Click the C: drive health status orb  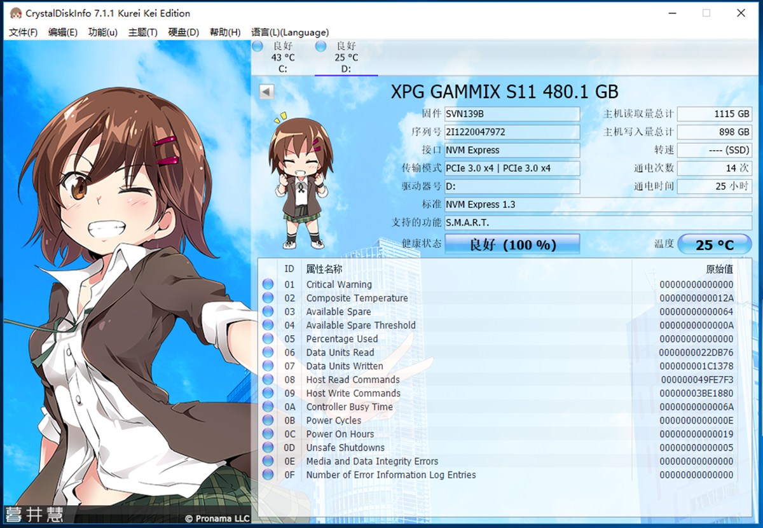click(x=258, y=46)
